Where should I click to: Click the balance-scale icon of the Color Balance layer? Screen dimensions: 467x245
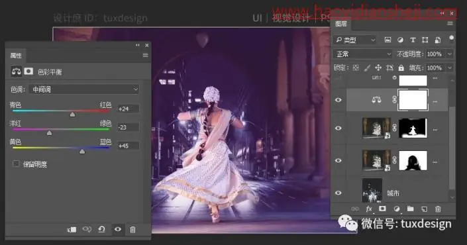[x=376, y=100]
